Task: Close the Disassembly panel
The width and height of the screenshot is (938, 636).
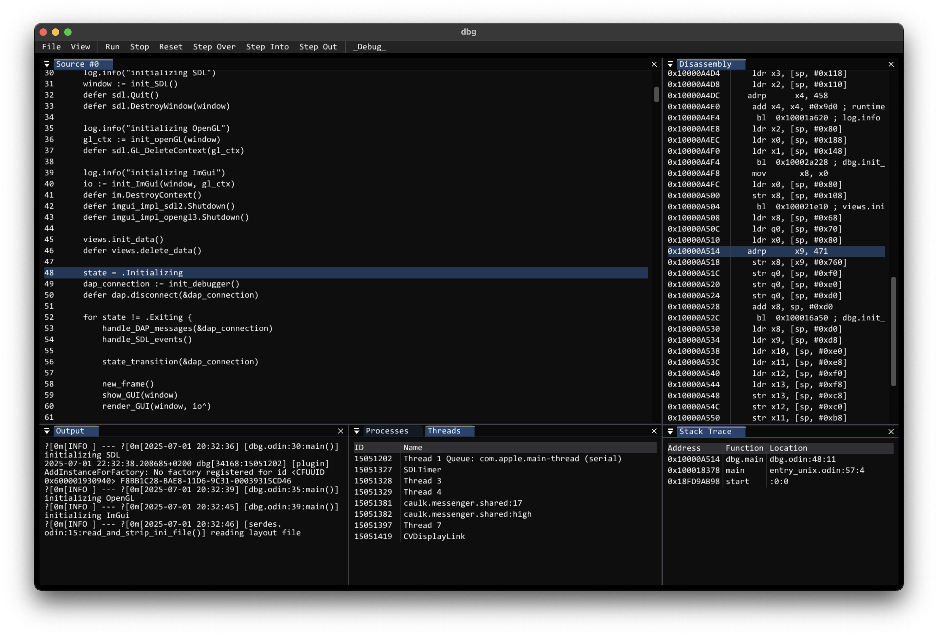Action: coord(891,64)
